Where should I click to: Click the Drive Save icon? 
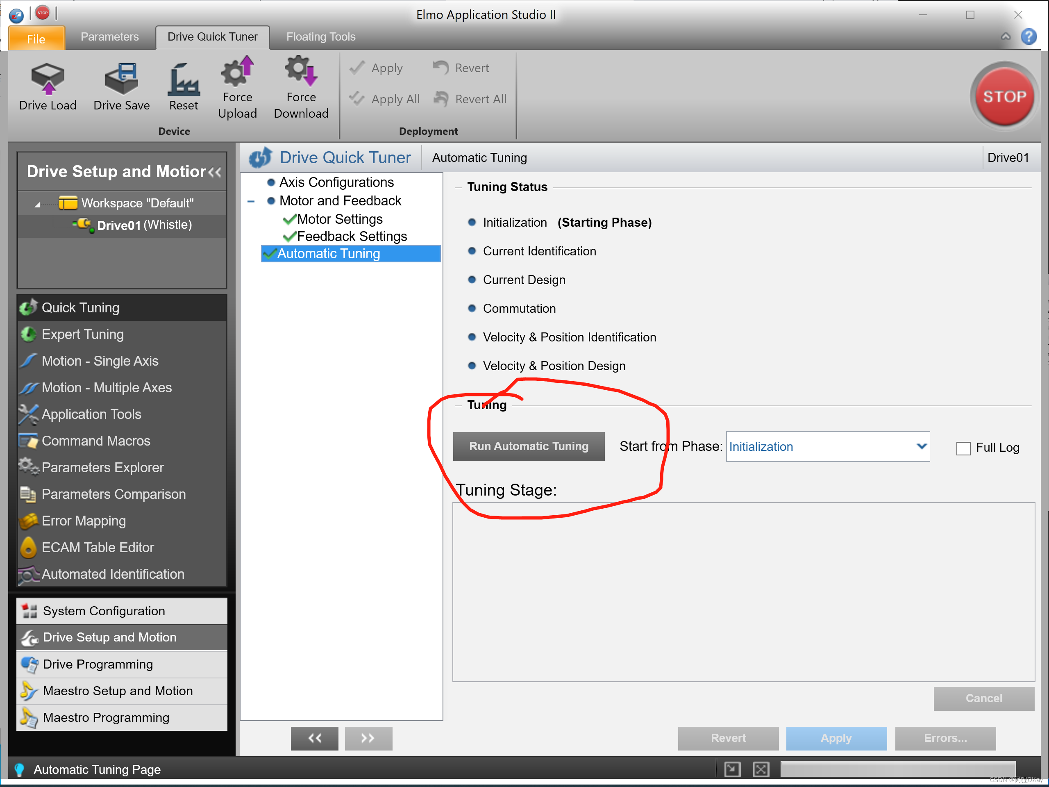121,79
